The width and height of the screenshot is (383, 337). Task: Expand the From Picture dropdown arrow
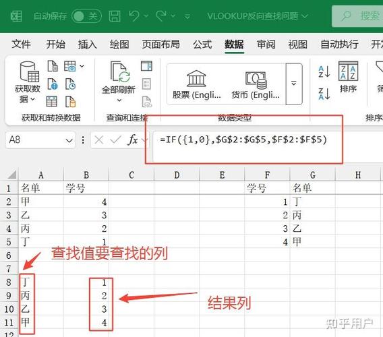pyautogui.click(x=82, y=66)
